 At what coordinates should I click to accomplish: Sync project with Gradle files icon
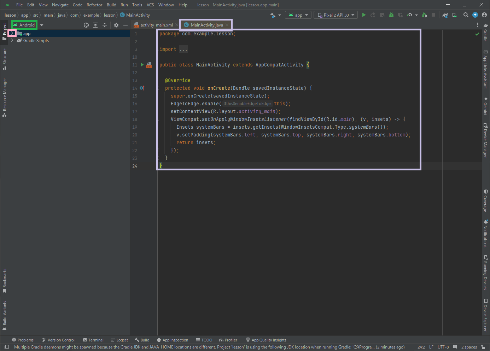click(445, 15)
